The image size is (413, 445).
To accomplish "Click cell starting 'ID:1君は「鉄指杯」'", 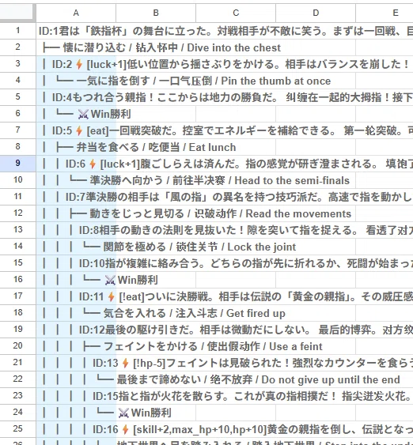I will tap(225, 31).
